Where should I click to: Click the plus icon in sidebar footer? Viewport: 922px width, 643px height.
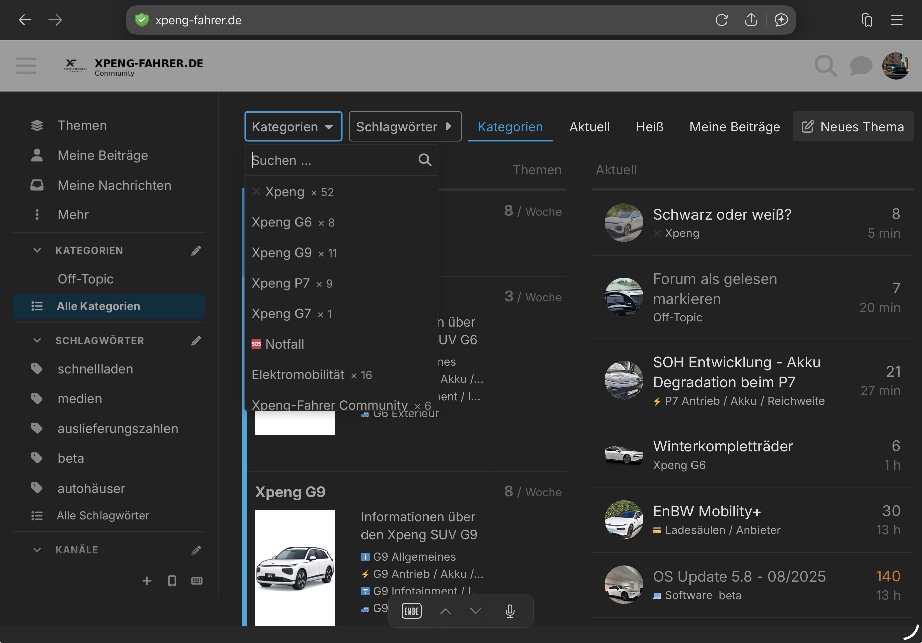[147, 581]
